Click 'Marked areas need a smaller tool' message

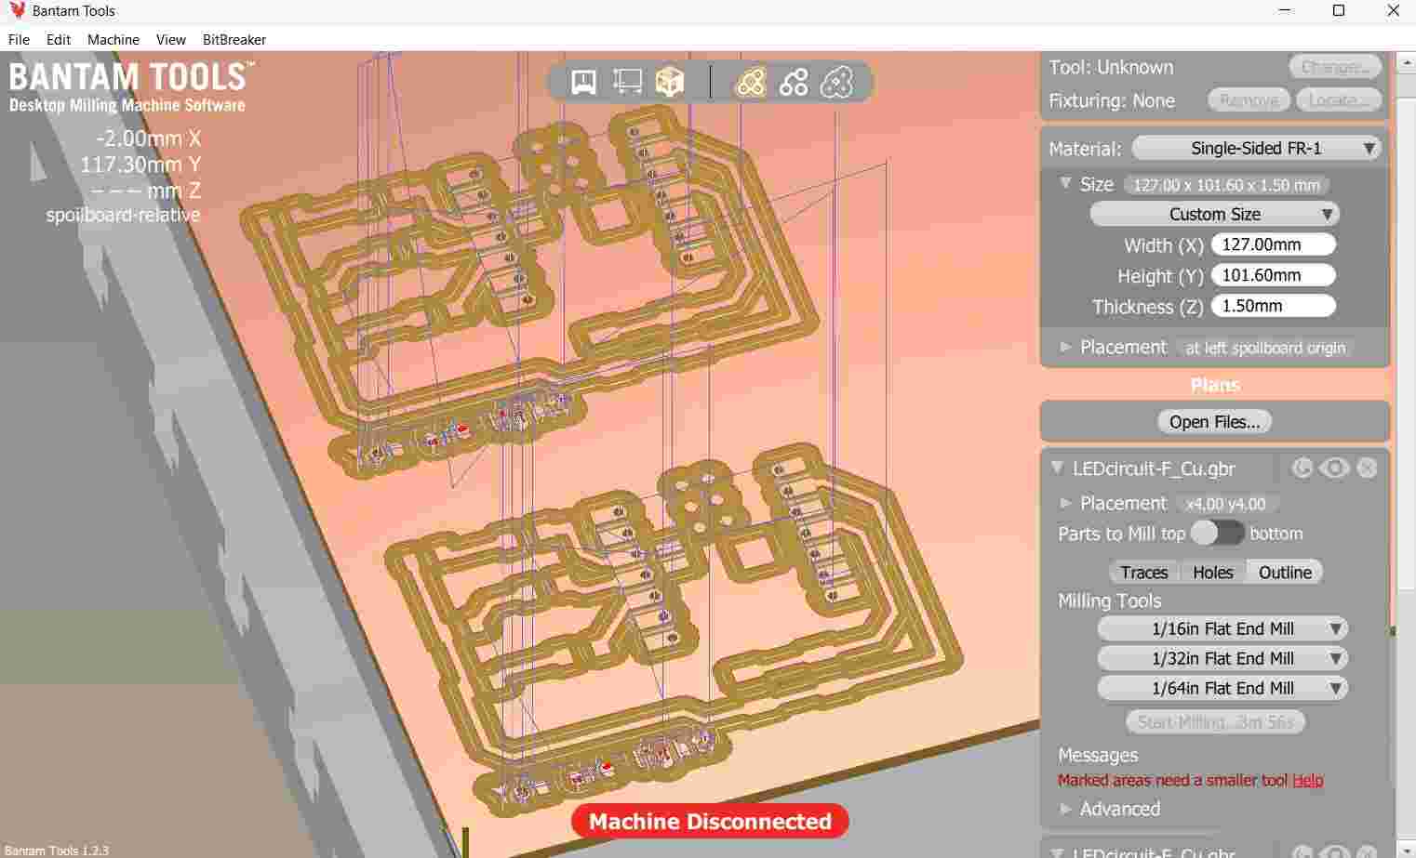[x=1173, y=780]
